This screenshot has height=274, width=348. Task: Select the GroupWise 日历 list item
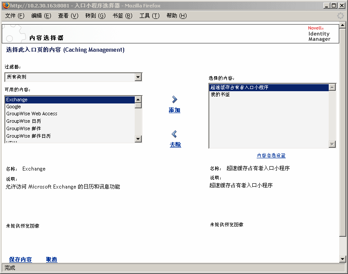click(70, 121)
